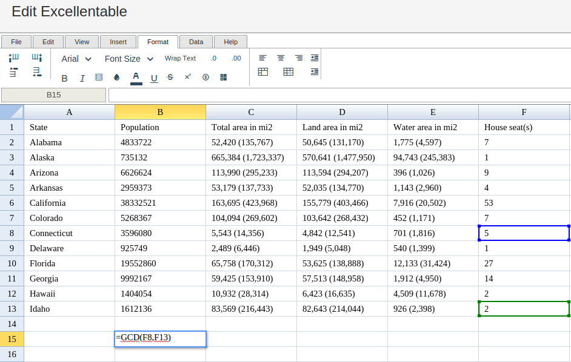This screenshot has height=362, width=571.
Task: Apply strikethrough to text
Action: coord(170,77)
